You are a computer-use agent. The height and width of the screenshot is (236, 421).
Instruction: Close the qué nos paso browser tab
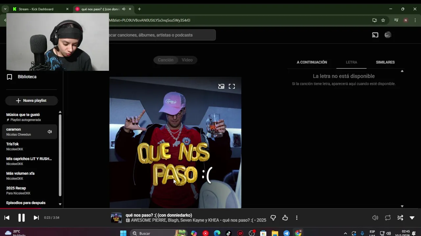(130, 9)
